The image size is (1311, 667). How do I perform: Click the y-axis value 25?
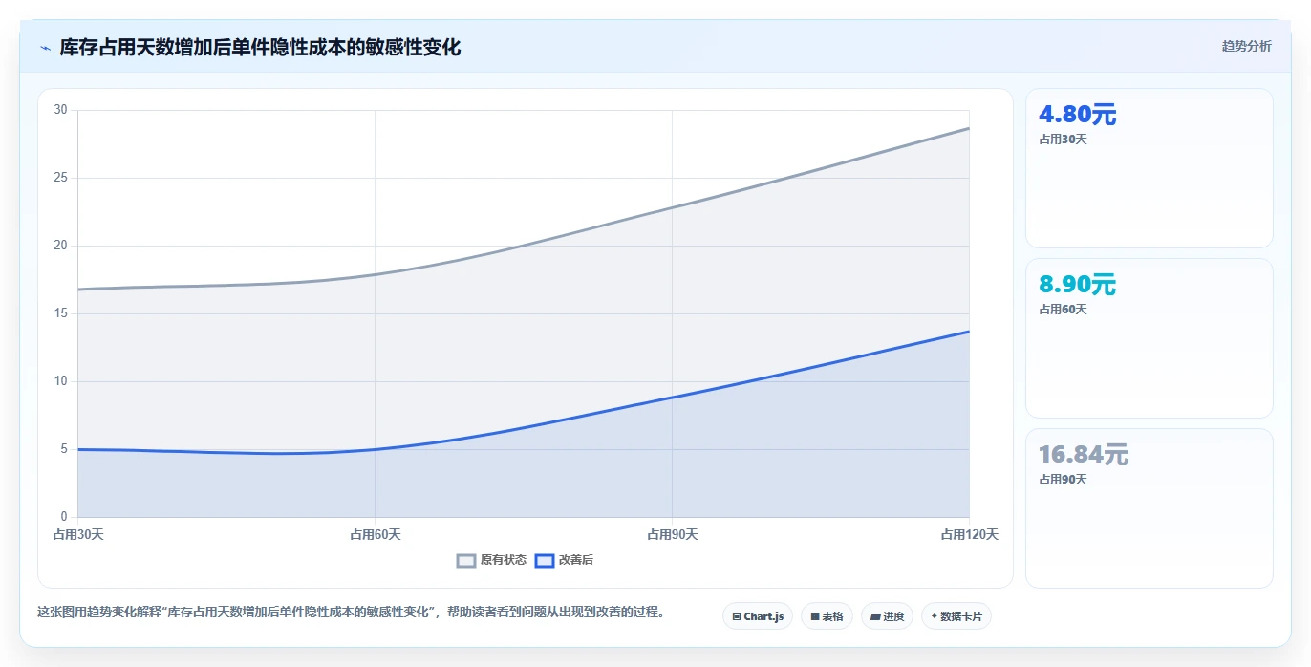click(60, 178)
